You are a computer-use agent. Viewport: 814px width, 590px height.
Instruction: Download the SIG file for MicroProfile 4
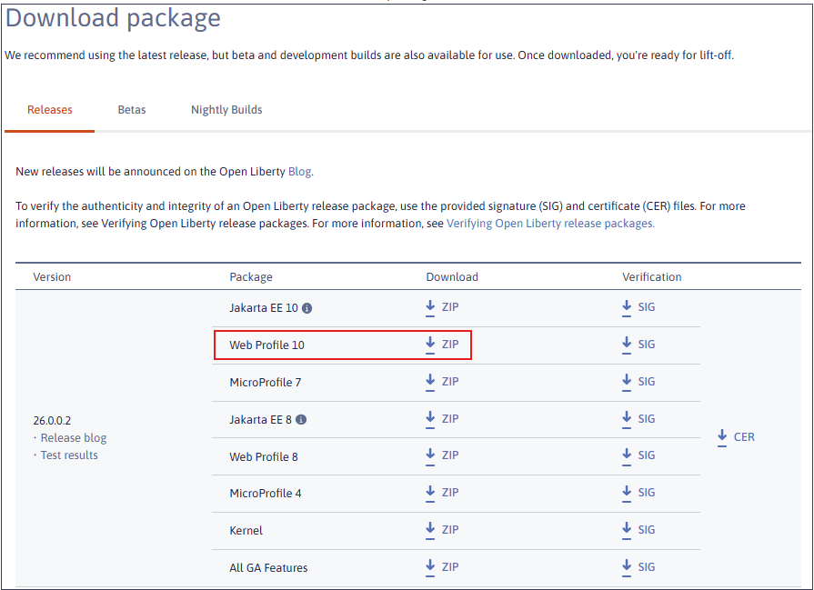coord(638,493)
